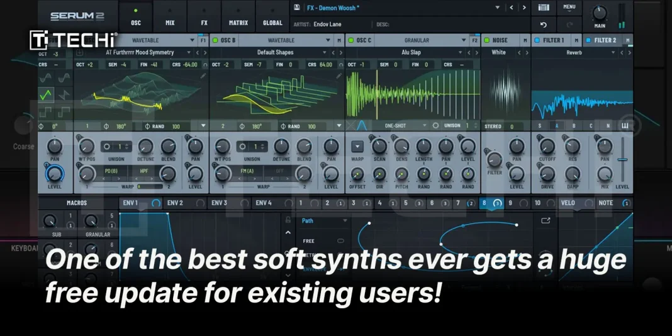Click the Filter LEVEL vertical slider

(x=622, y=160)
